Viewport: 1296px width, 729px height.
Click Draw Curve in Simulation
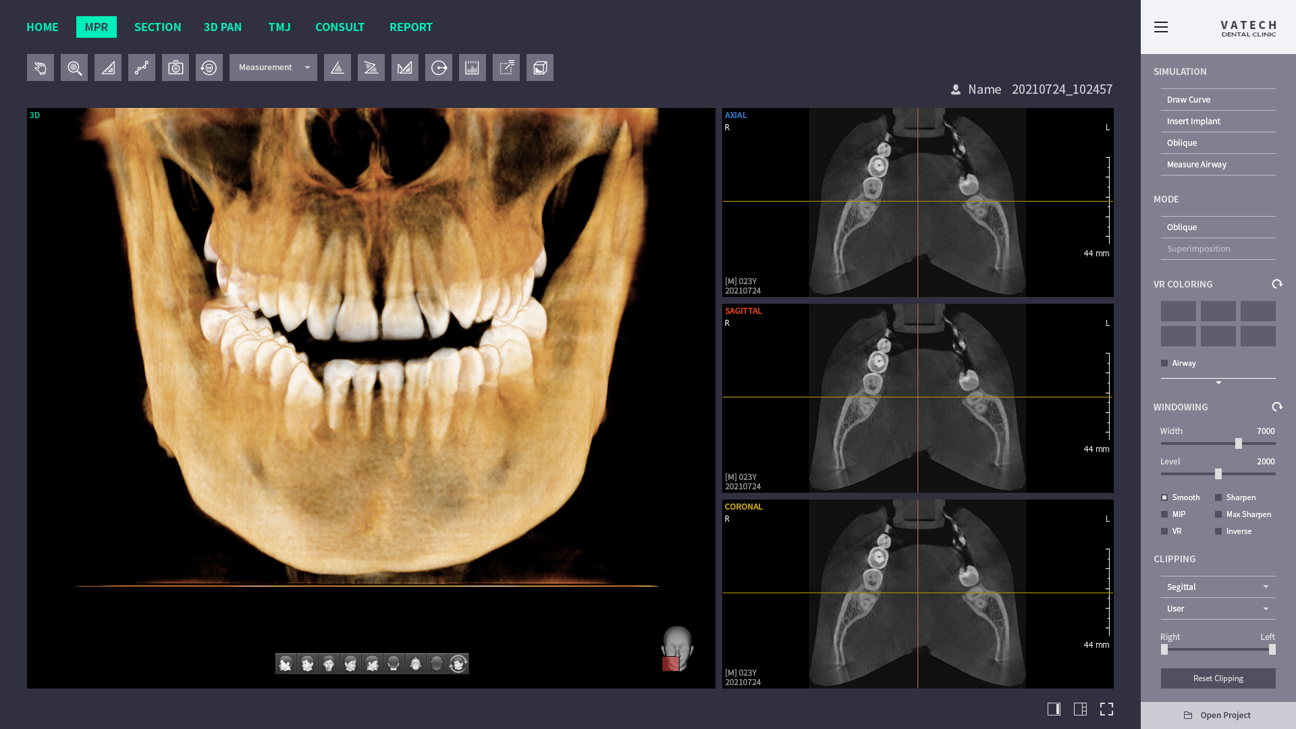(x=1218, y=100)
